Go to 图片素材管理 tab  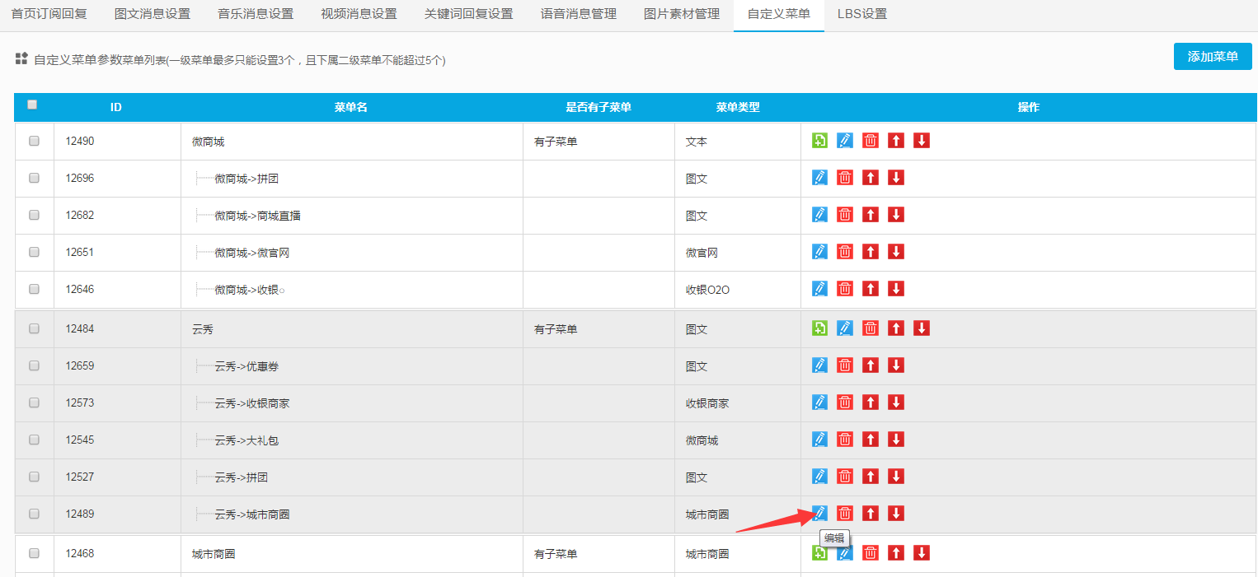[681, 14]
